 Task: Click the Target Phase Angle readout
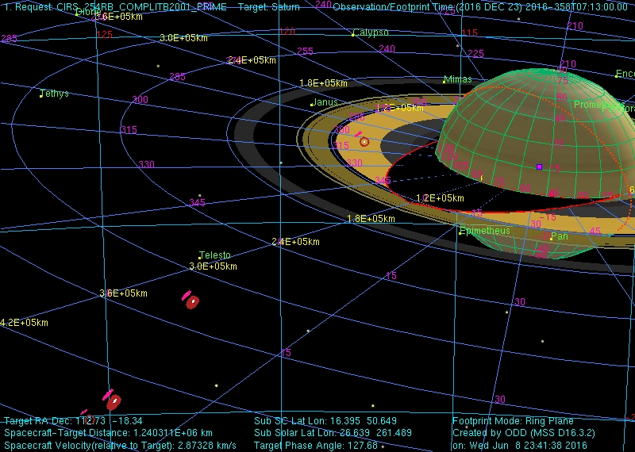[316, 446]
